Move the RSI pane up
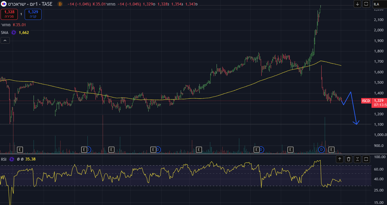 (340, 159)
